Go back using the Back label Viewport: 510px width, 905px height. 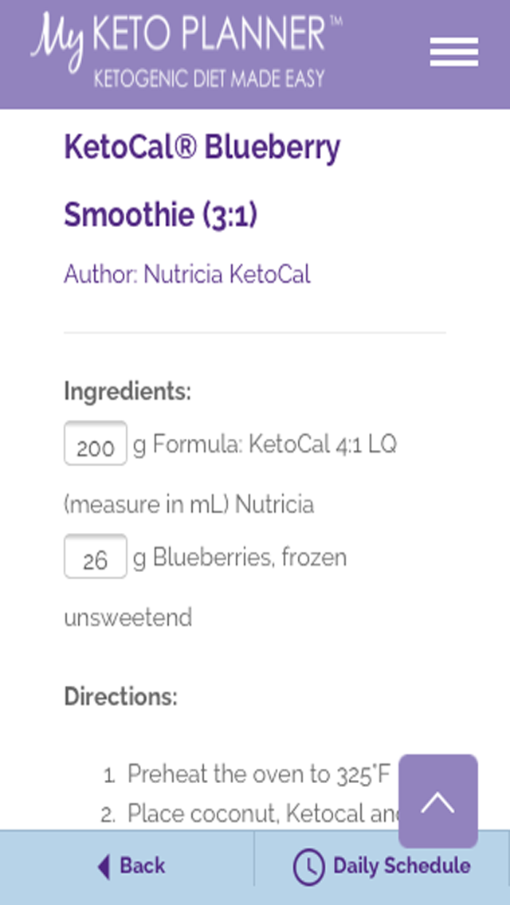point(142,866)
